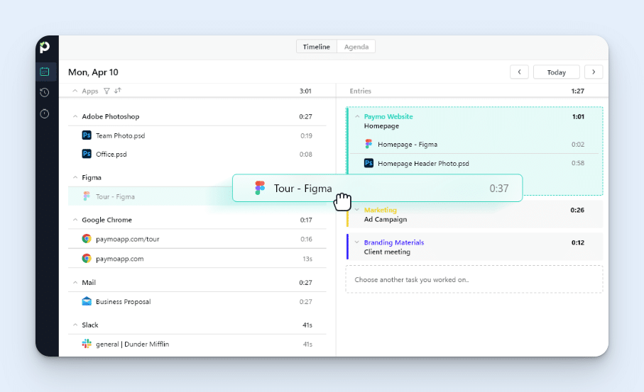This screenshot has height=392, width=644.
Task: Select the Homepage Header Photo.psd entry
Action: [474, 163]
